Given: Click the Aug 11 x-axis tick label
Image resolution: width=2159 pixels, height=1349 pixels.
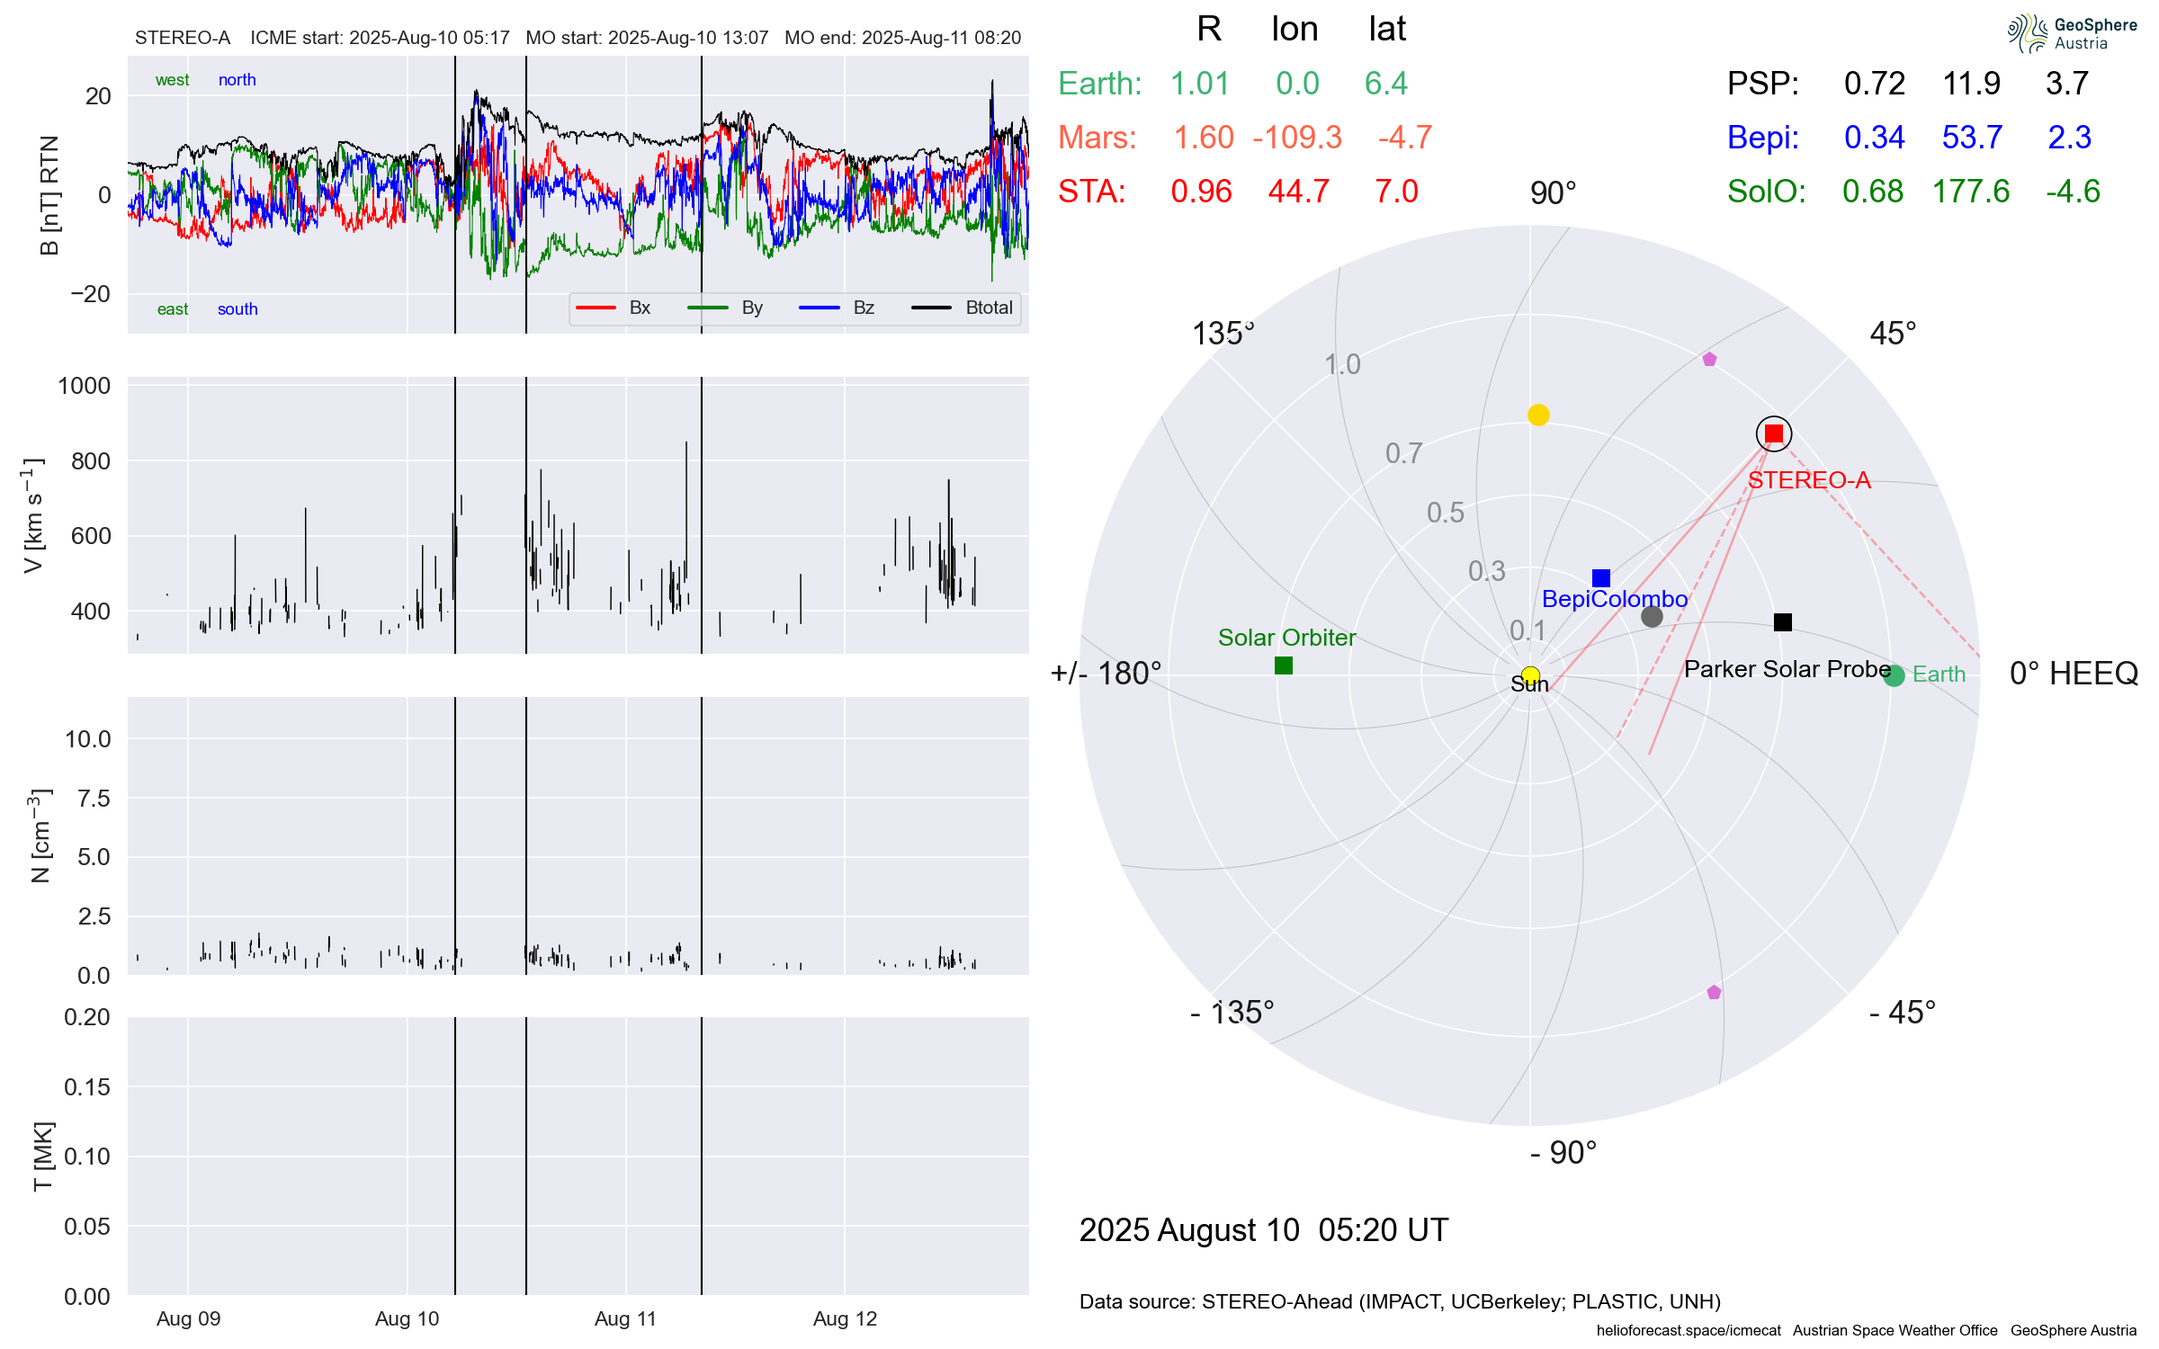Looking at the screenshot, I should tap(625, 1318).
